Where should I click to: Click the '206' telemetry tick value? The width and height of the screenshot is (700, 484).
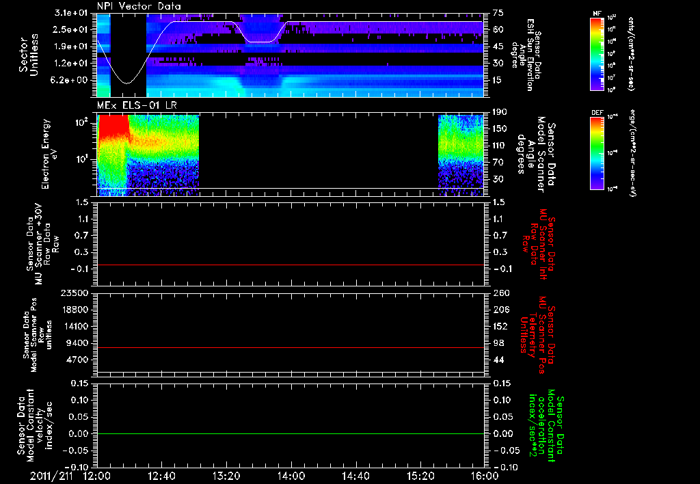(500, 310)
